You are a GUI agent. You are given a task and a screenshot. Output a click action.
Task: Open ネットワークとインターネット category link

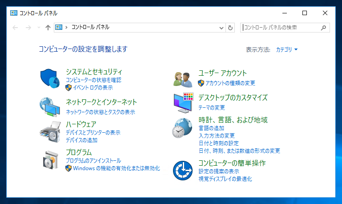[101, 102]
